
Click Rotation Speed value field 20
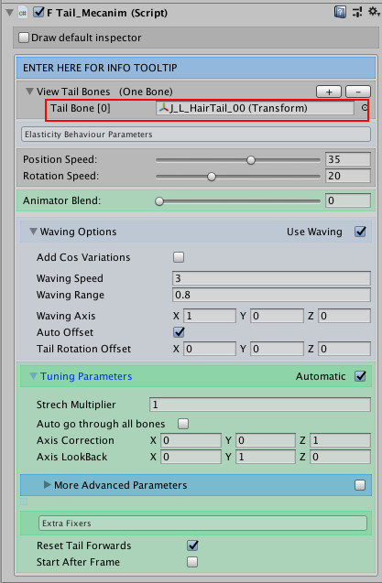tap(348, 176)
